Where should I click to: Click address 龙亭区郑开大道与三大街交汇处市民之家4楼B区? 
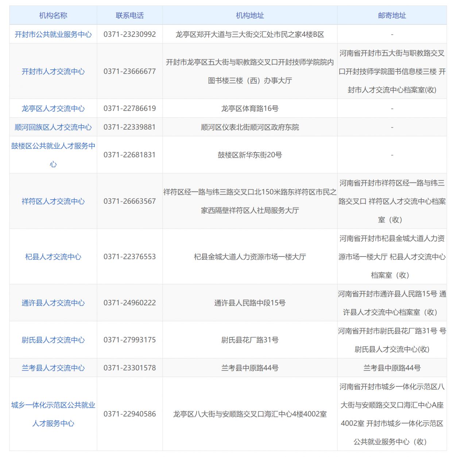[250, 34]
